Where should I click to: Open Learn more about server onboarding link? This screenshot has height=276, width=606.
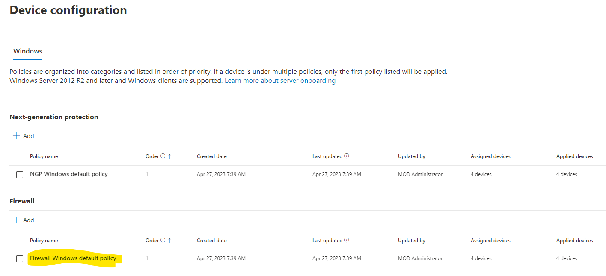[x=280, y=80]
